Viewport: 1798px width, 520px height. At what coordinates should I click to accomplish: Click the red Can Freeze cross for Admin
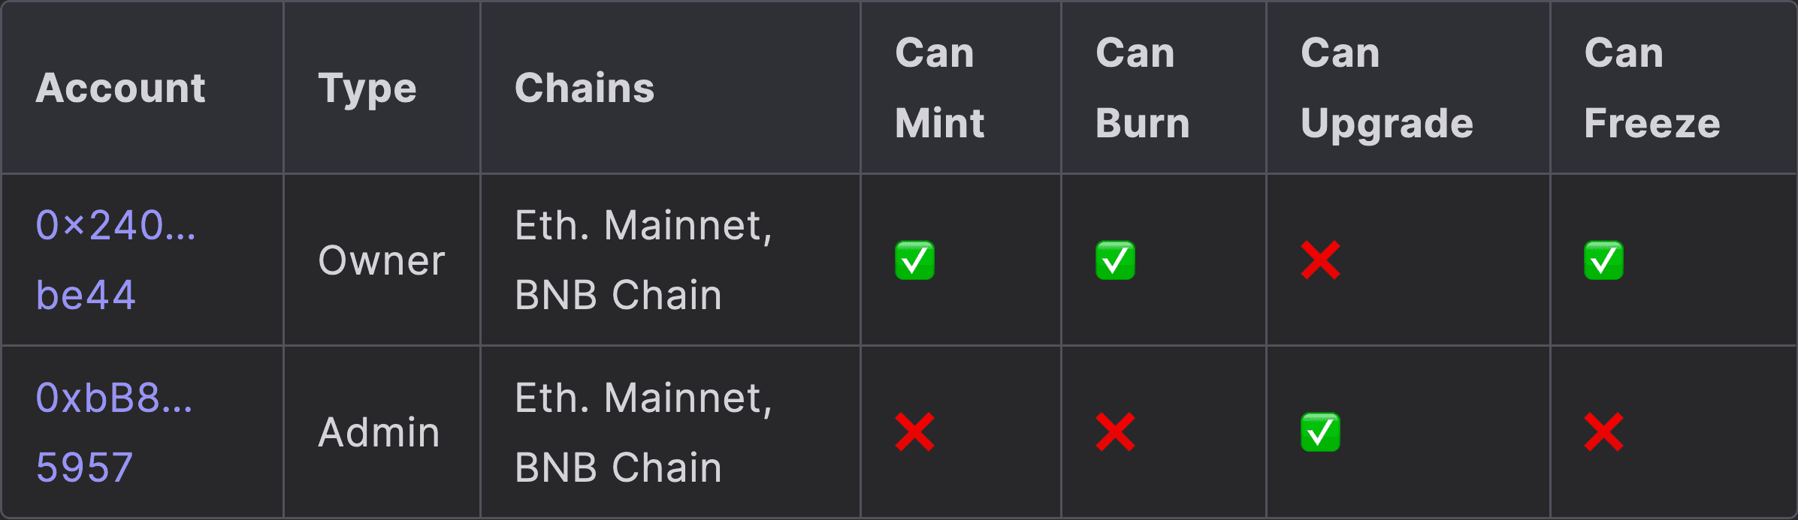1603,432
